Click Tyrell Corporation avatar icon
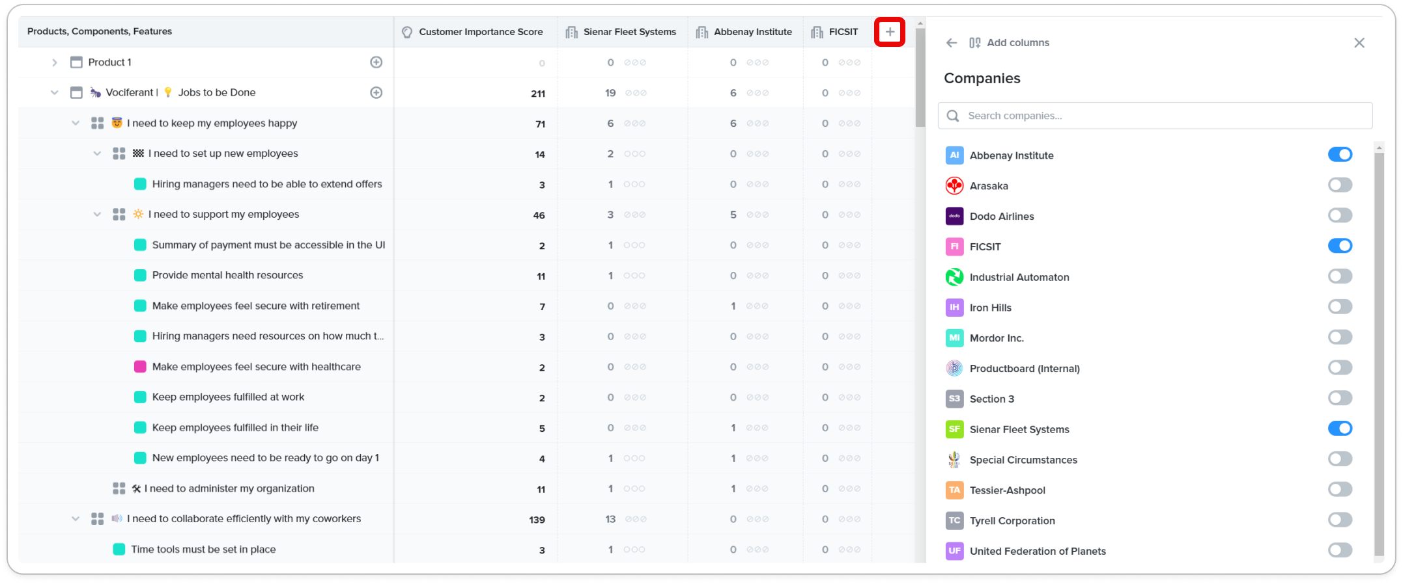The image size is (1403, 584). 954,520
